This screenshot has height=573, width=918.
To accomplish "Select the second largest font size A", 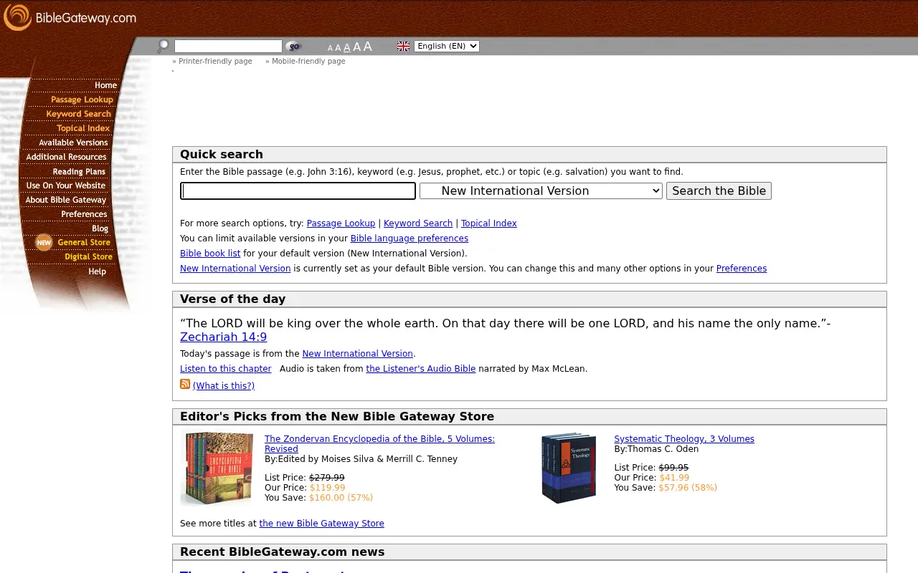I will pyautogui.click(x=356, y=47).
